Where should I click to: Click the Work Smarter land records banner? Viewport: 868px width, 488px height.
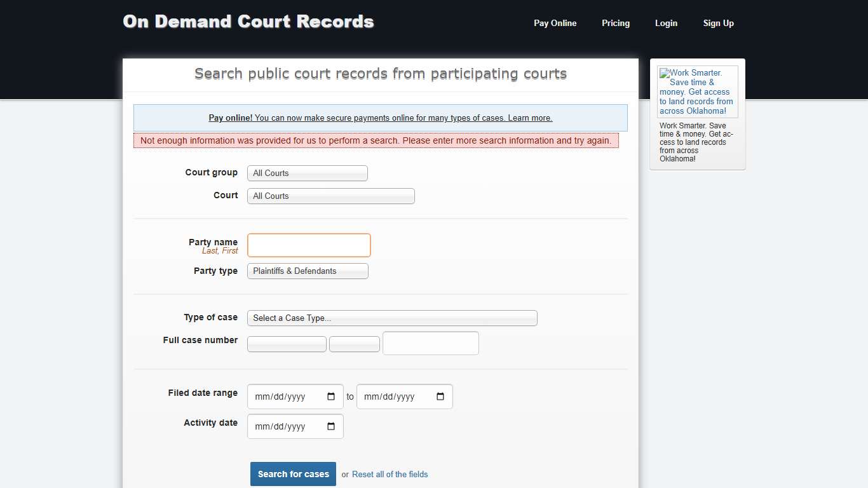point(697,91)
